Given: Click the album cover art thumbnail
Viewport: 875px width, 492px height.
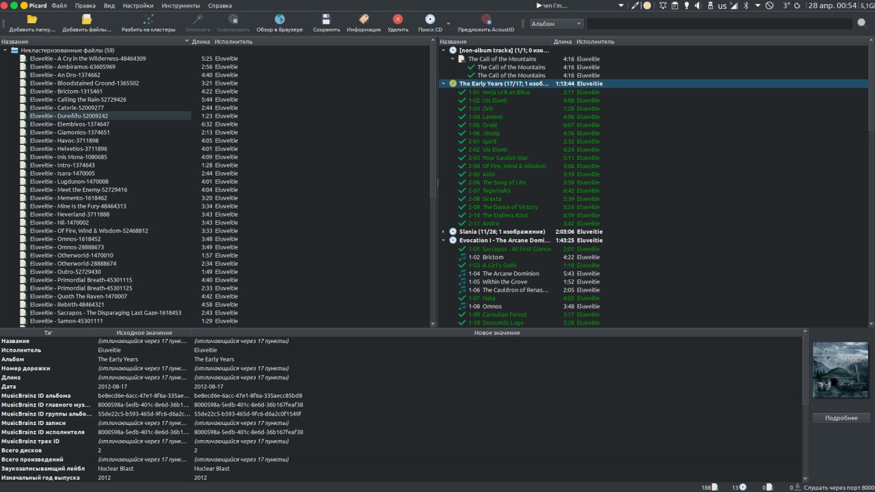Looking at the screenshot, I should click(x=842, y=370).
